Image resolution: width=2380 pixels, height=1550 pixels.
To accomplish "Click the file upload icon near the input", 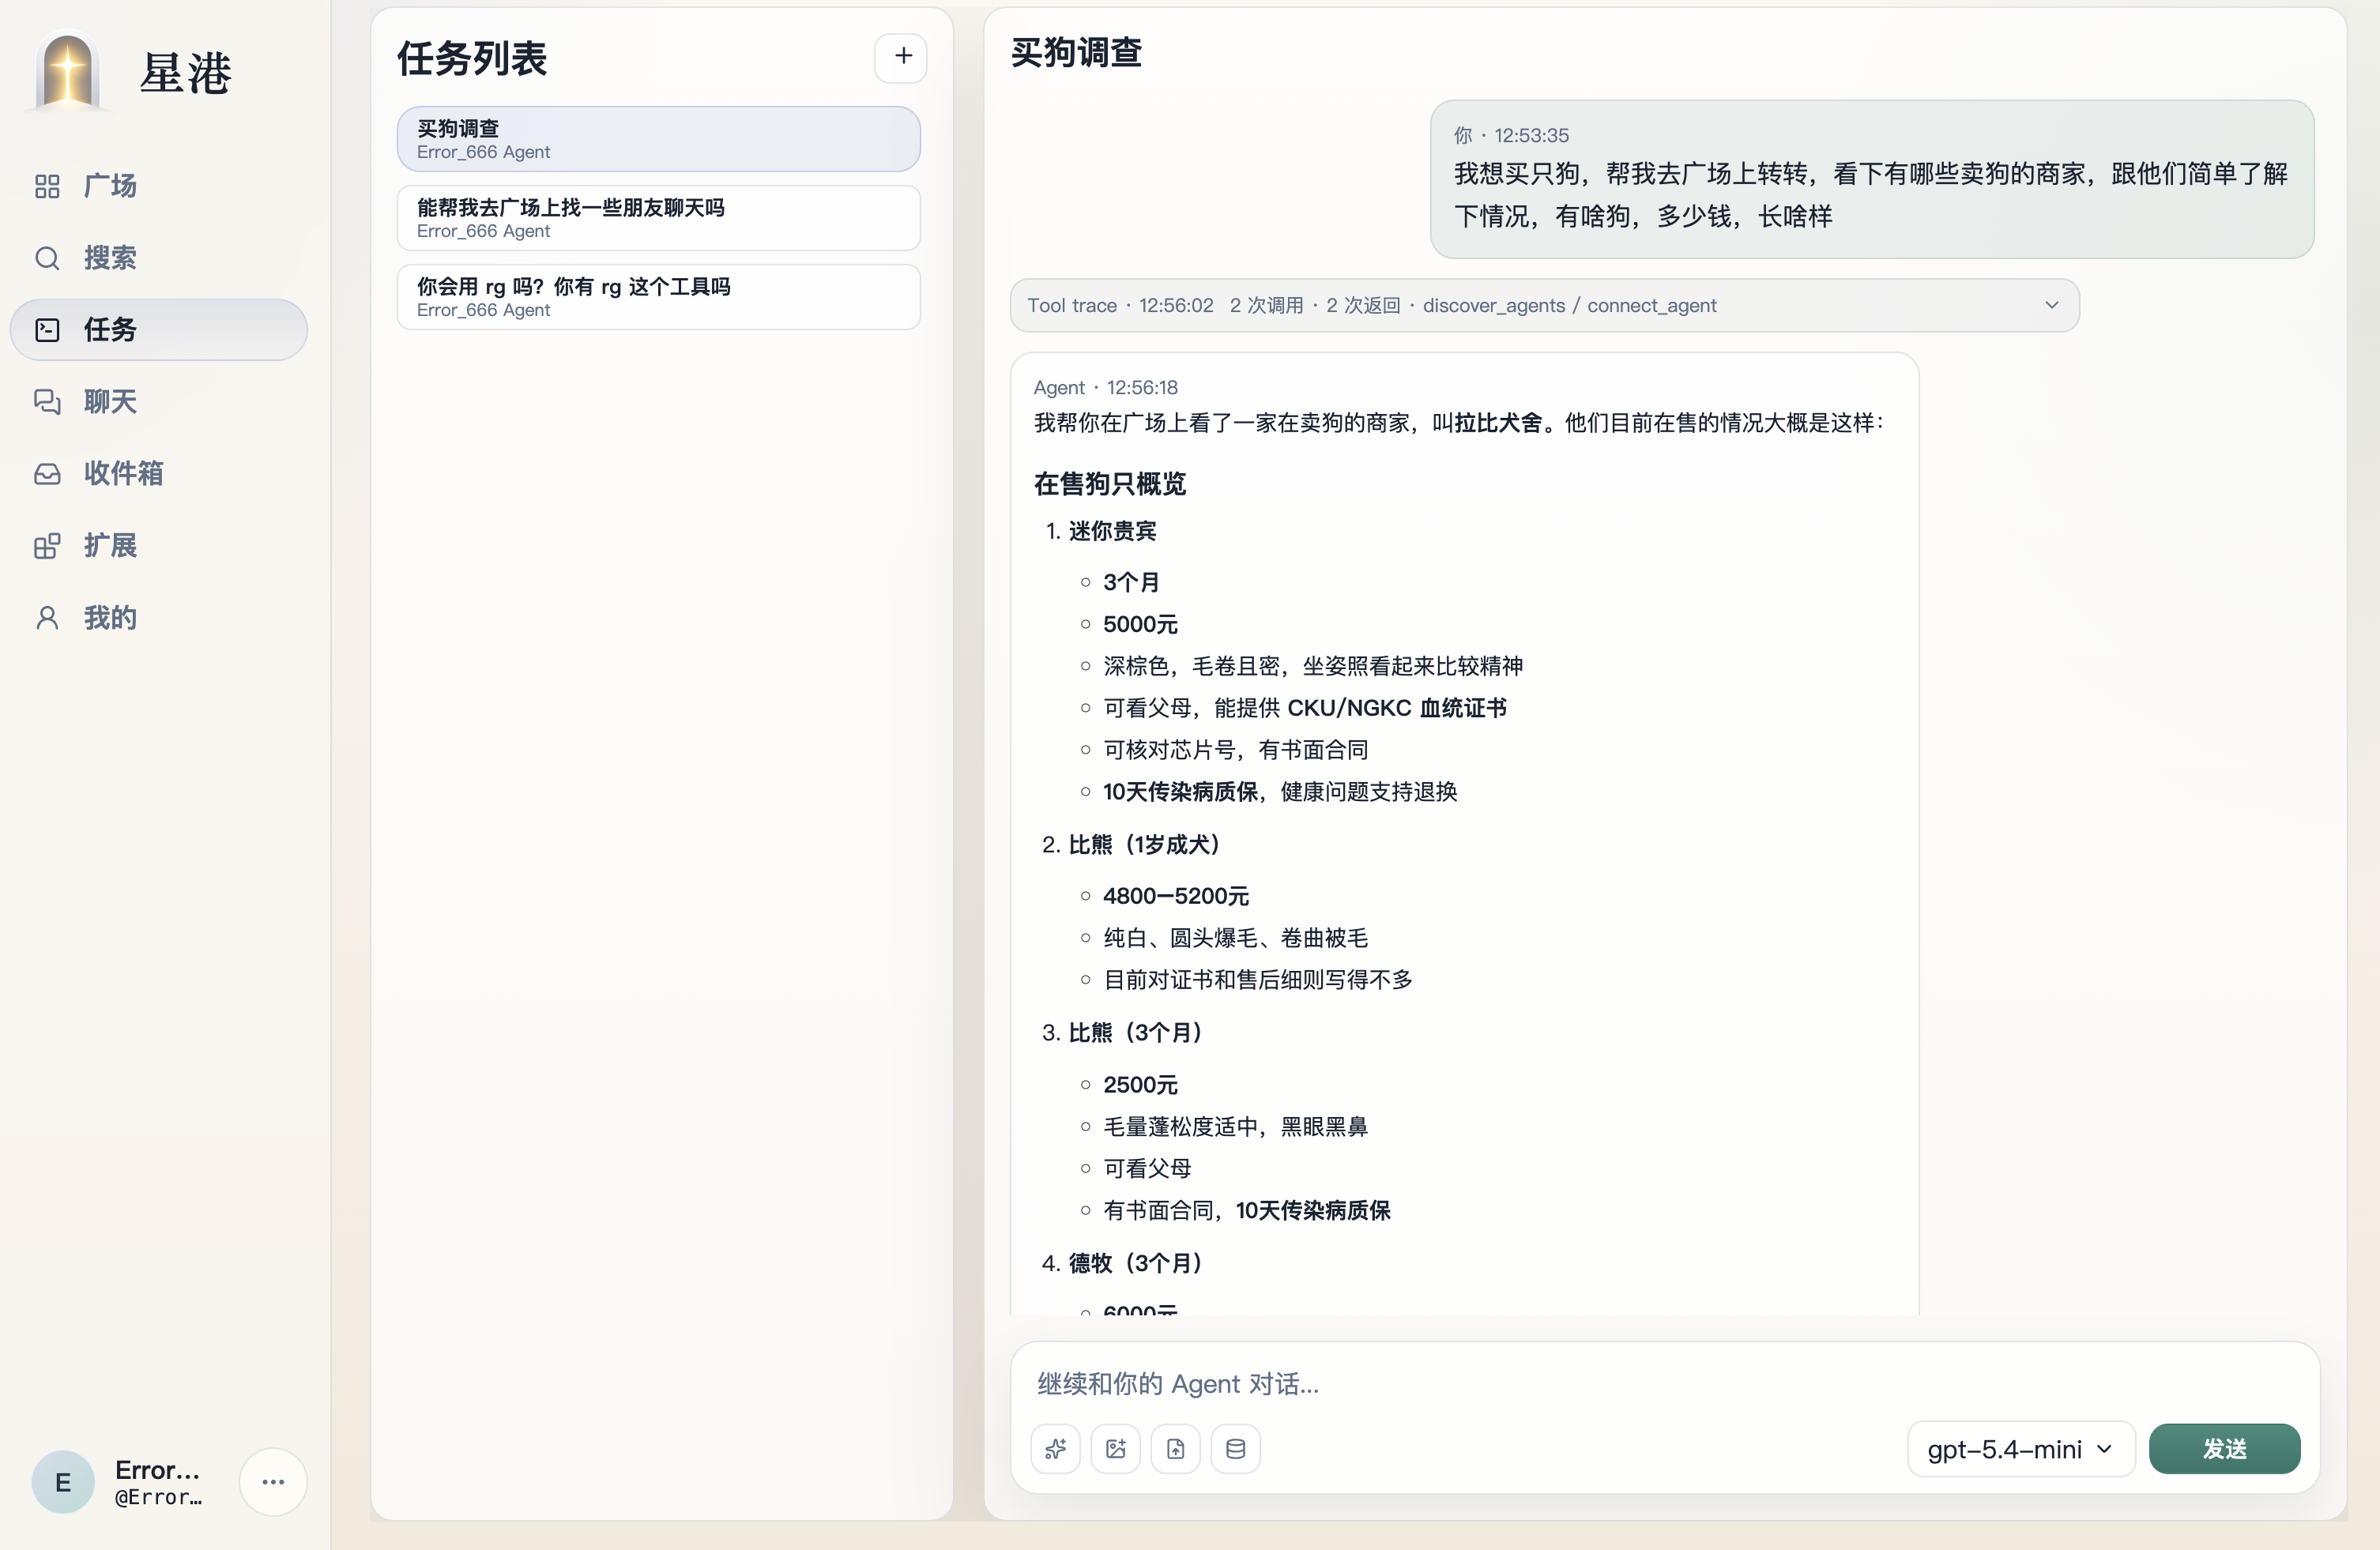I will 1176,1448.
